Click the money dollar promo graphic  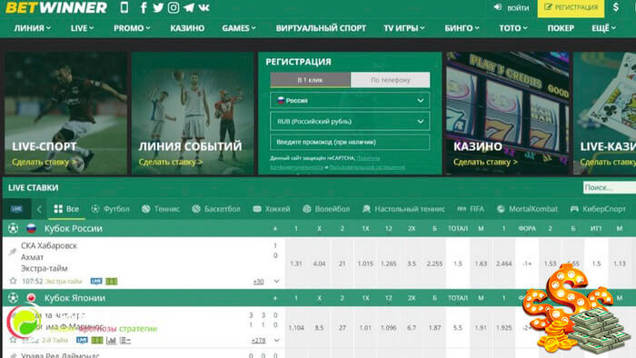(576, 310)
